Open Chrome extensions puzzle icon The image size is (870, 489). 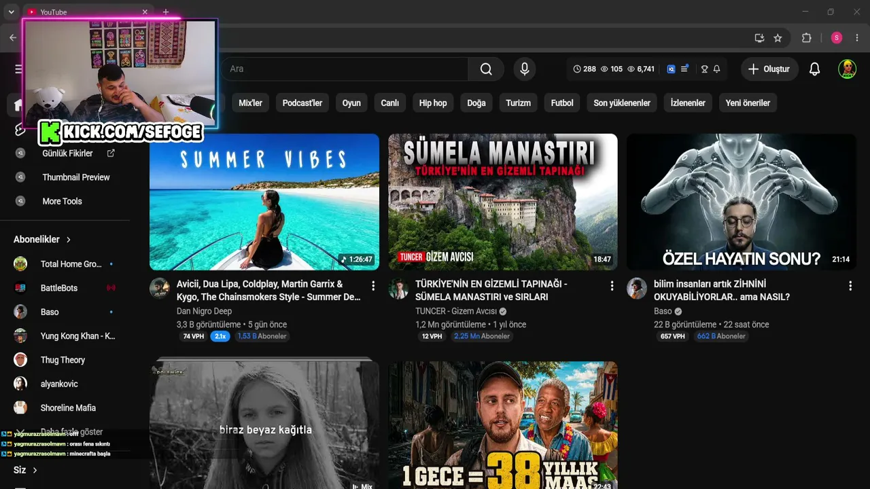[807, 38]
